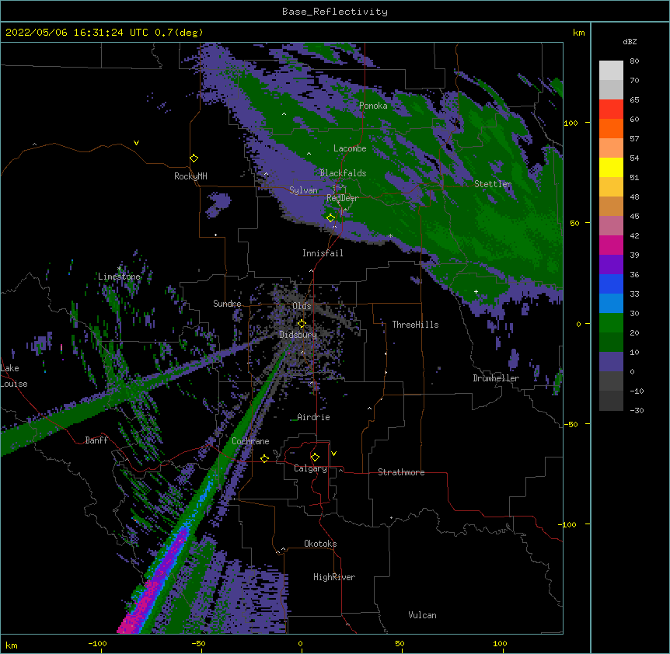The height and width of the screenshot is (654, 670).
Task: Click the -100 tick on the bottom axis
Action: [97, 643]
